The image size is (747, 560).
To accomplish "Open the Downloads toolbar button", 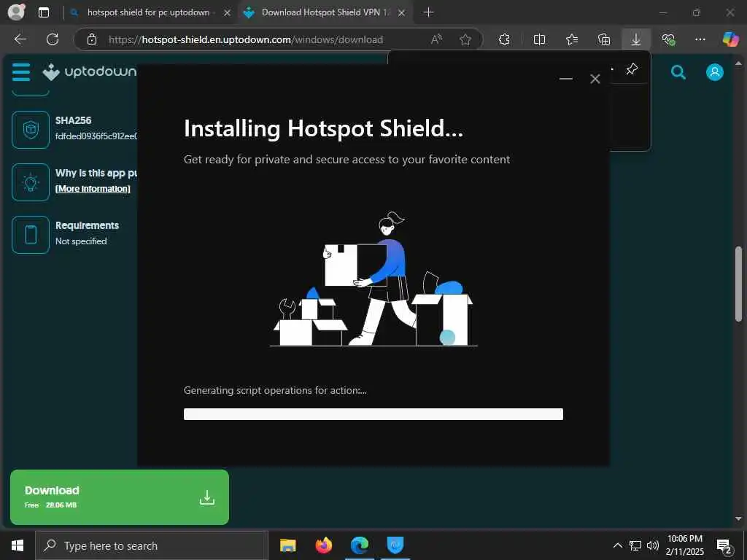I will pos(636,39).
